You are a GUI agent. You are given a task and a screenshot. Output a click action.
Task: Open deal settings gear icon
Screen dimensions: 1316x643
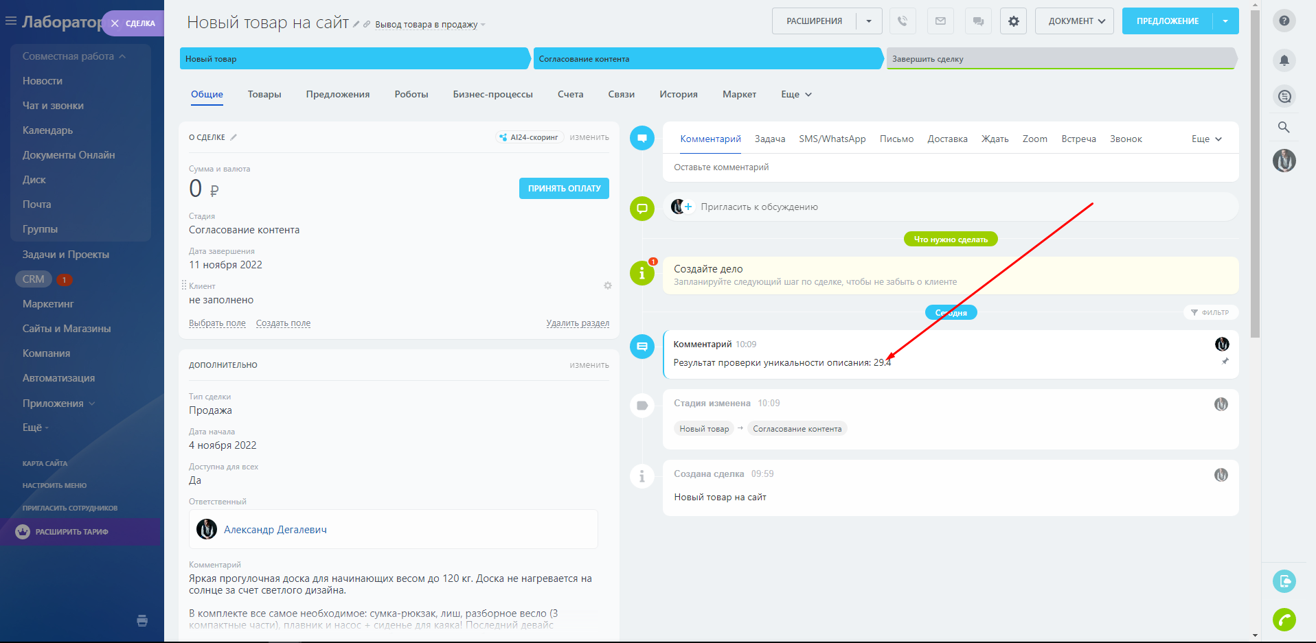pos(1014,21)
